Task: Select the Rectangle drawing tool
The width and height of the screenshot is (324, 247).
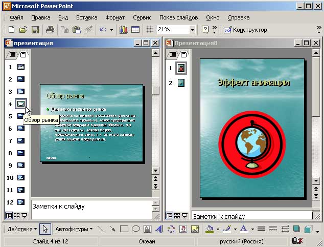Action: click(124, 229)
